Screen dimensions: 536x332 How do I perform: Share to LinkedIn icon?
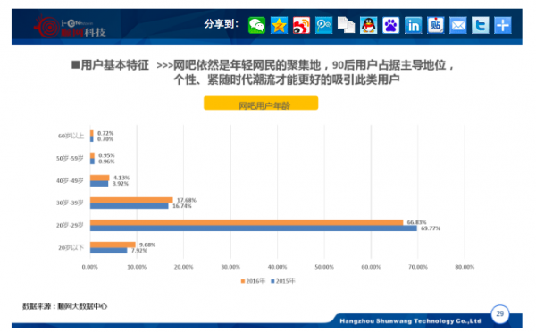tap(414, 25)
